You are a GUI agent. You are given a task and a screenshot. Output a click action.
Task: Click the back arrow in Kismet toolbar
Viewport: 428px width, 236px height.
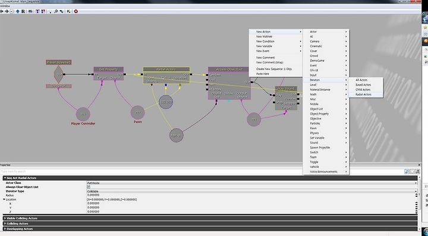(2, 11)
